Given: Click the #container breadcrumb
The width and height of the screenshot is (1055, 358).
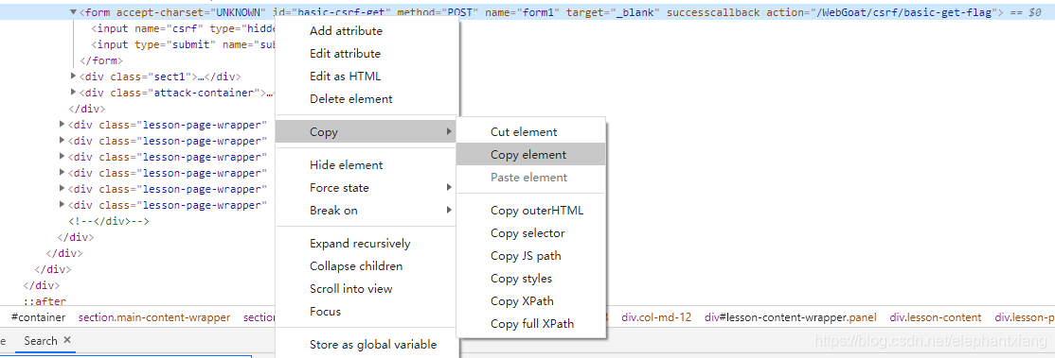Looking at the screenshot, I should (38, 317).
